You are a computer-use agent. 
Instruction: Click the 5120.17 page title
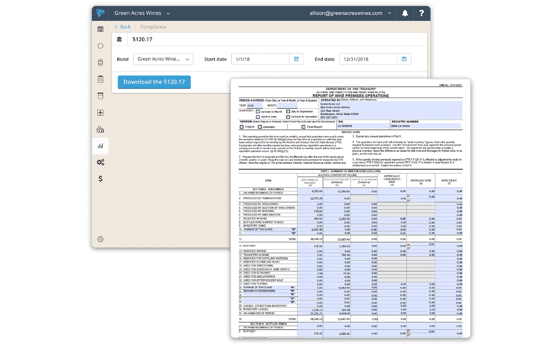click(x=142, y=40)
